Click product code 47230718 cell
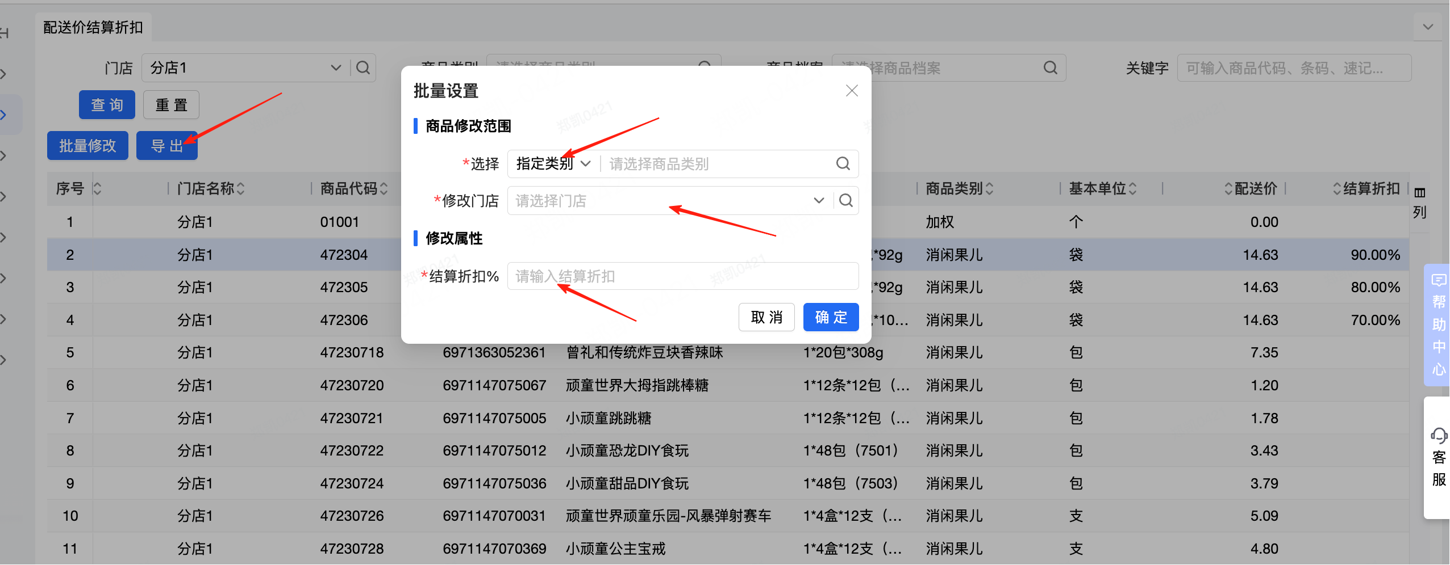1450x565 pixels. 352,352
